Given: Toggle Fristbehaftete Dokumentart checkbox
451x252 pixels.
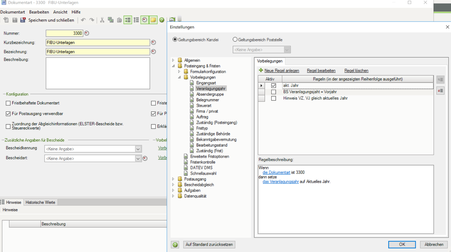Looking at the screenshot, I should pos(8,103).
